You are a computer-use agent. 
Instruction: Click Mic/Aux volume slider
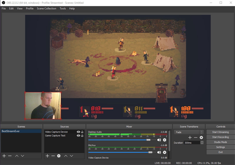(x=122, y=152)
